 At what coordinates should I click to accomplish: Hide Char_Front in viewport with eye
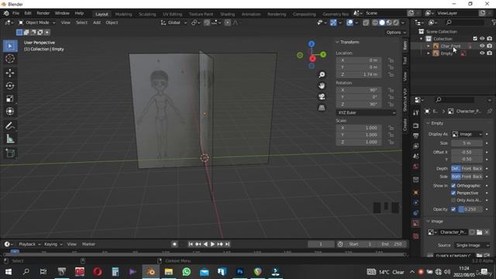click(x=482, y=46)
